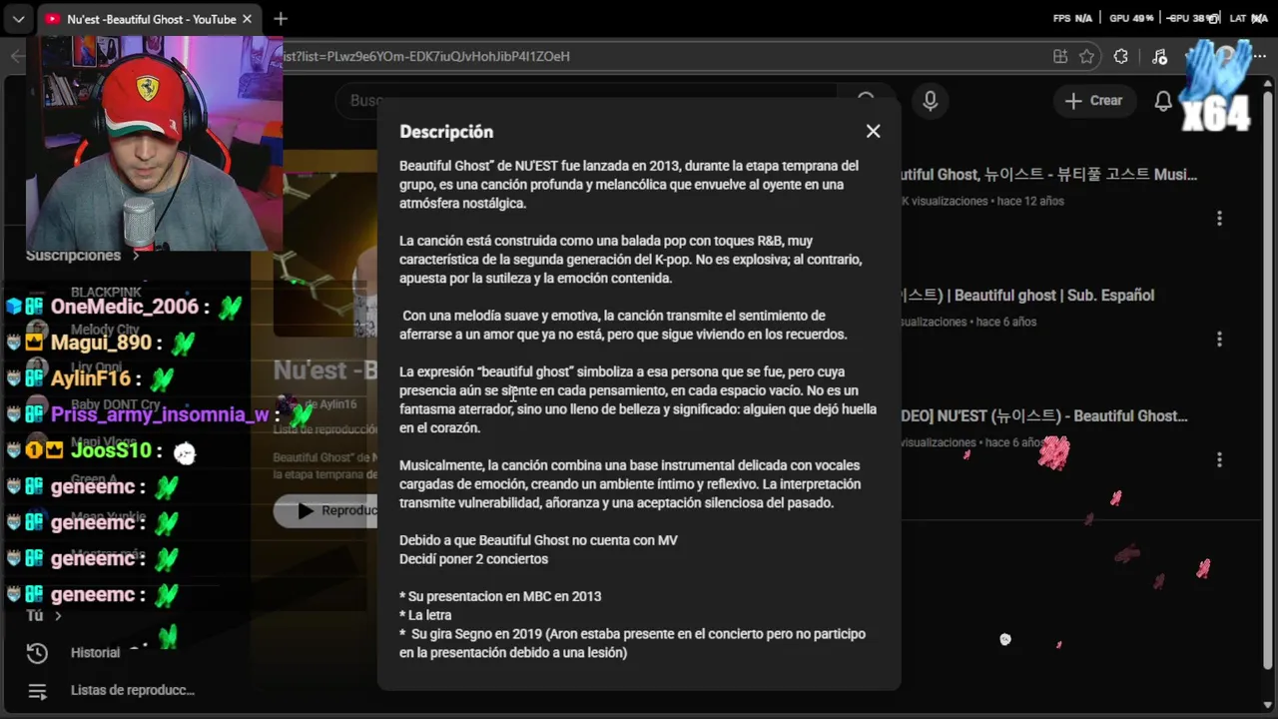Open the tab list dropdown chevron
The height and width of the screenshot is (719, 1278).
point(18,19)
